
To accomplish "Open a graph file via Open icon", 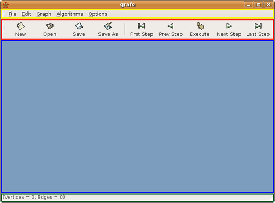I will click(50, 29).
